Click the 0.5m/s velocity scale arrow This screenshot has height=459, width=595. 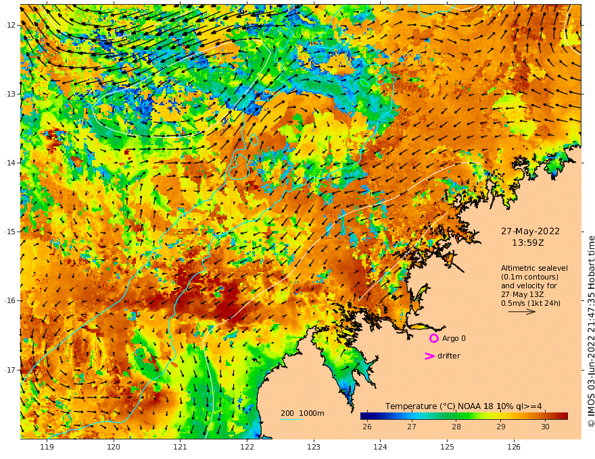click(522, 312)
